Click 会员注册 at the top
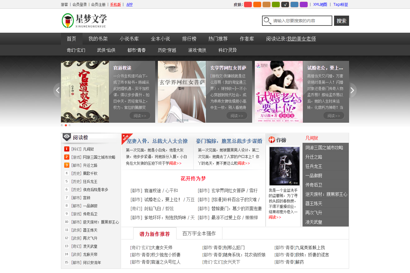The width and height of the screenshot is (410, 273). click(98, 4)
